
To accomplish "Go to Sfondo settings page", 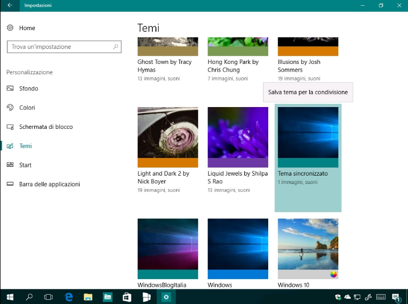I will pos(29,88).
